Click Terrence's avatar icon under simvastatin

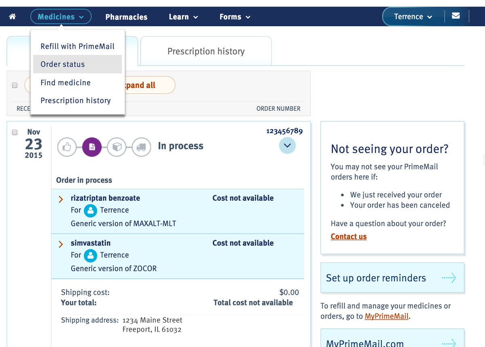91,255
